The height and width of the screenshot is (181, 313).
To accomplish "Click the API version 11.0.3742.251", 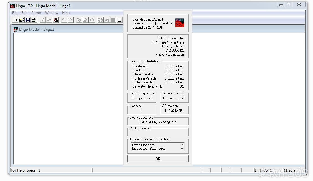I will [174, 111].
